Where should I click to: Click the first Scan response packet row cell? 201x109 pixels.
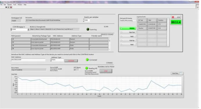(41, 43)
